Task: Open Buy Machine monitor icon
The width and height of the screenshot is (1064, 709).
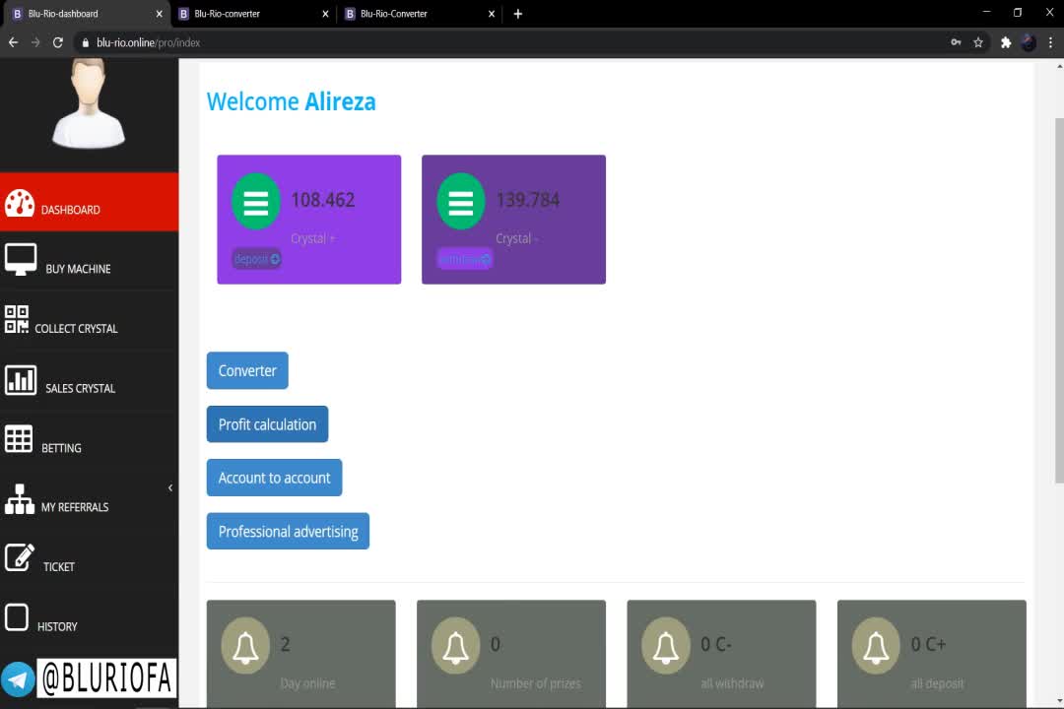Action: [x=21, y=259]
